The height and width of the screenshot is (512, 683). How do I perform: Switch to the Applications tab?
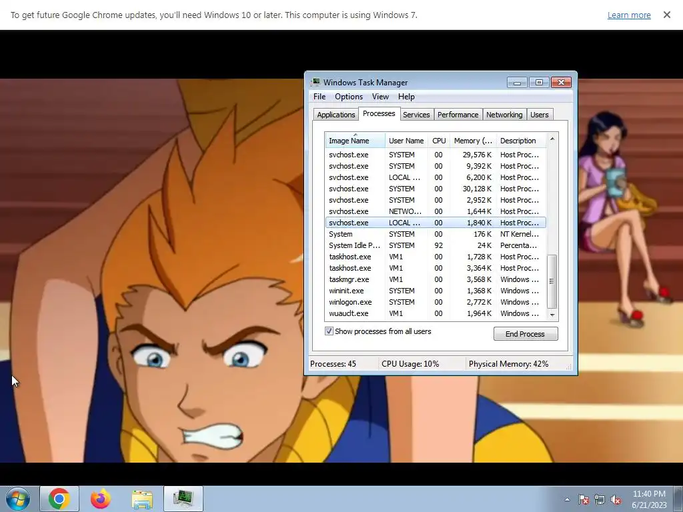point(336,115)
